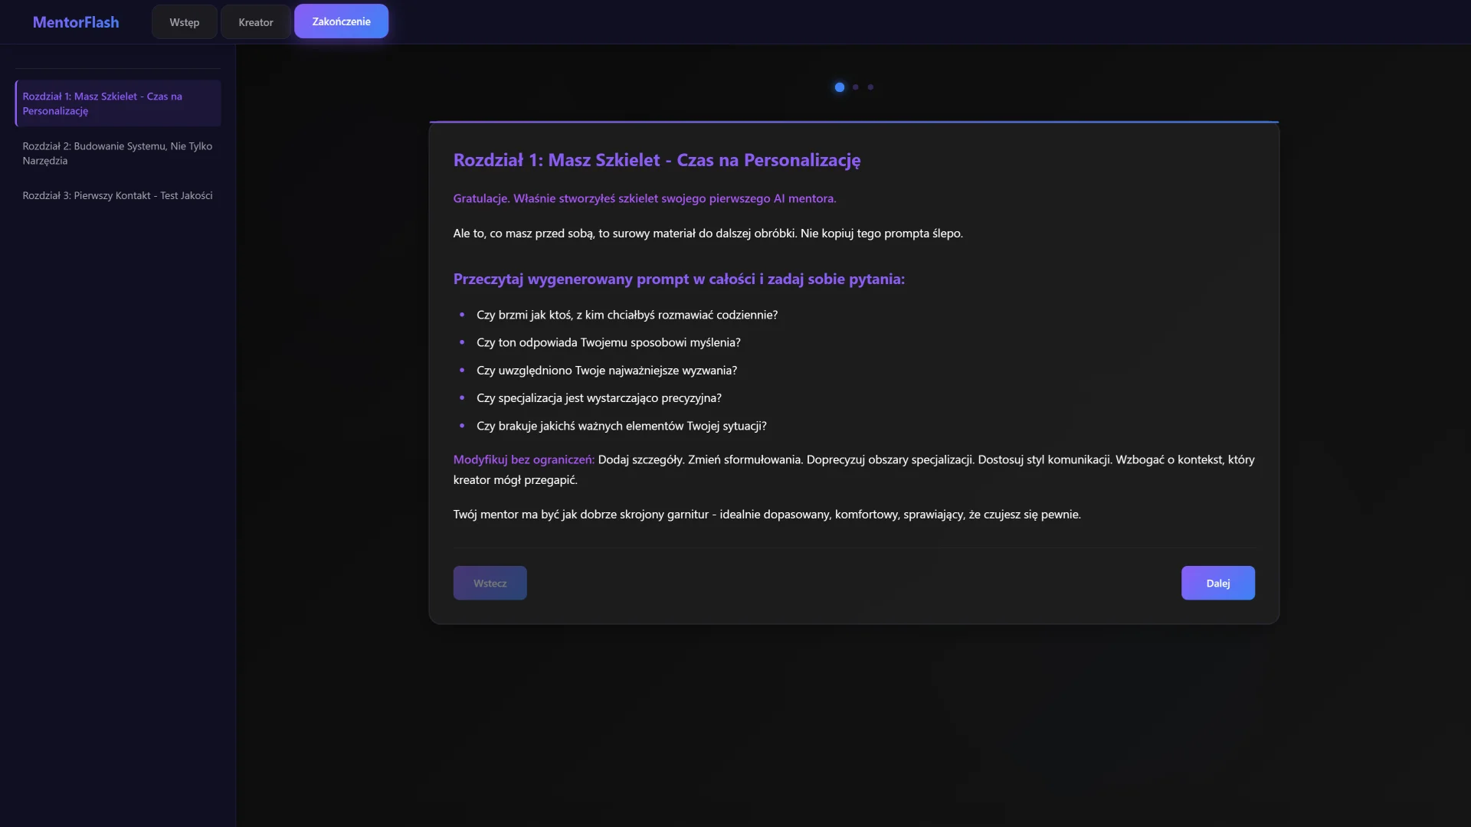
Task: Select the Zakończenie tab
Action: coord(341,21)
